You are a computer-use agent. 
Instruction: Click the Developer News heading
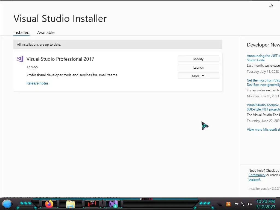[263, 45]
